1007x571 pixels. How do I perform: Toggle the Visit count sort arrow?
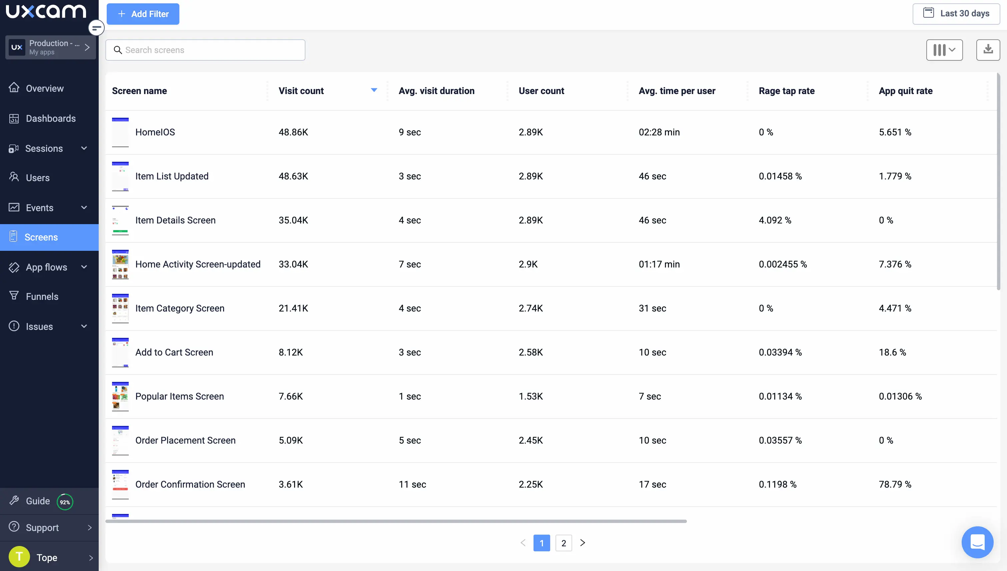pos(374,90)
